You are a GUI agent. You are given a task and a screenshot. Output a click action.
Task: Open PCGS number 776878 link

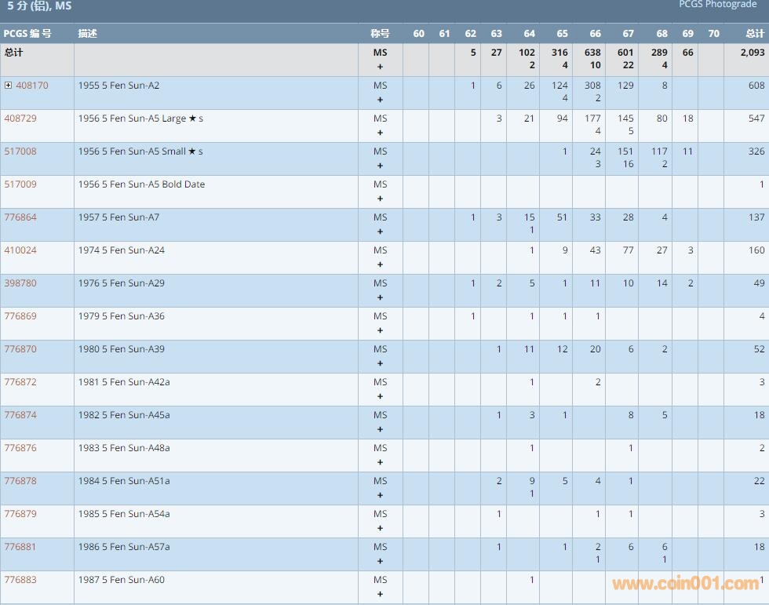coord(20,481)
